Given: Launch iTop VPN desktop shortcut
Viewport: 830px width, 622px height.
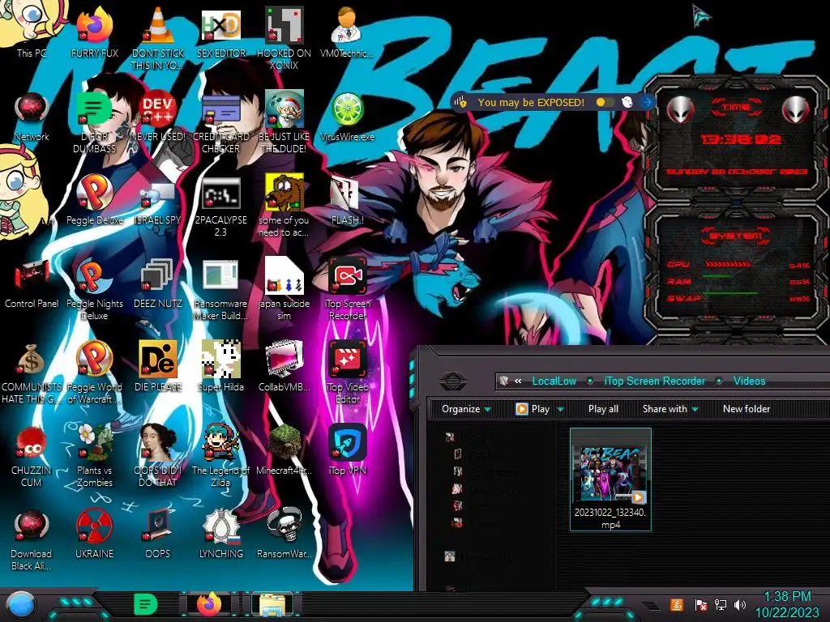Looking at the screenshot, I should (x=347, y=449).
